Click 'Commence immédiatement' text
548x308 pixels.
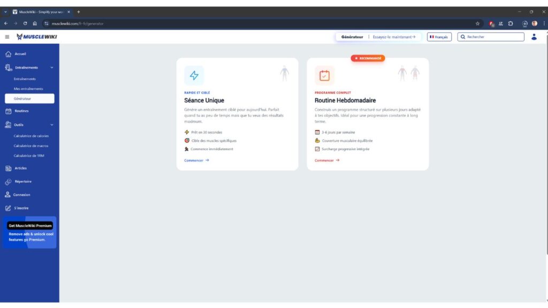(x=212, y=149)
